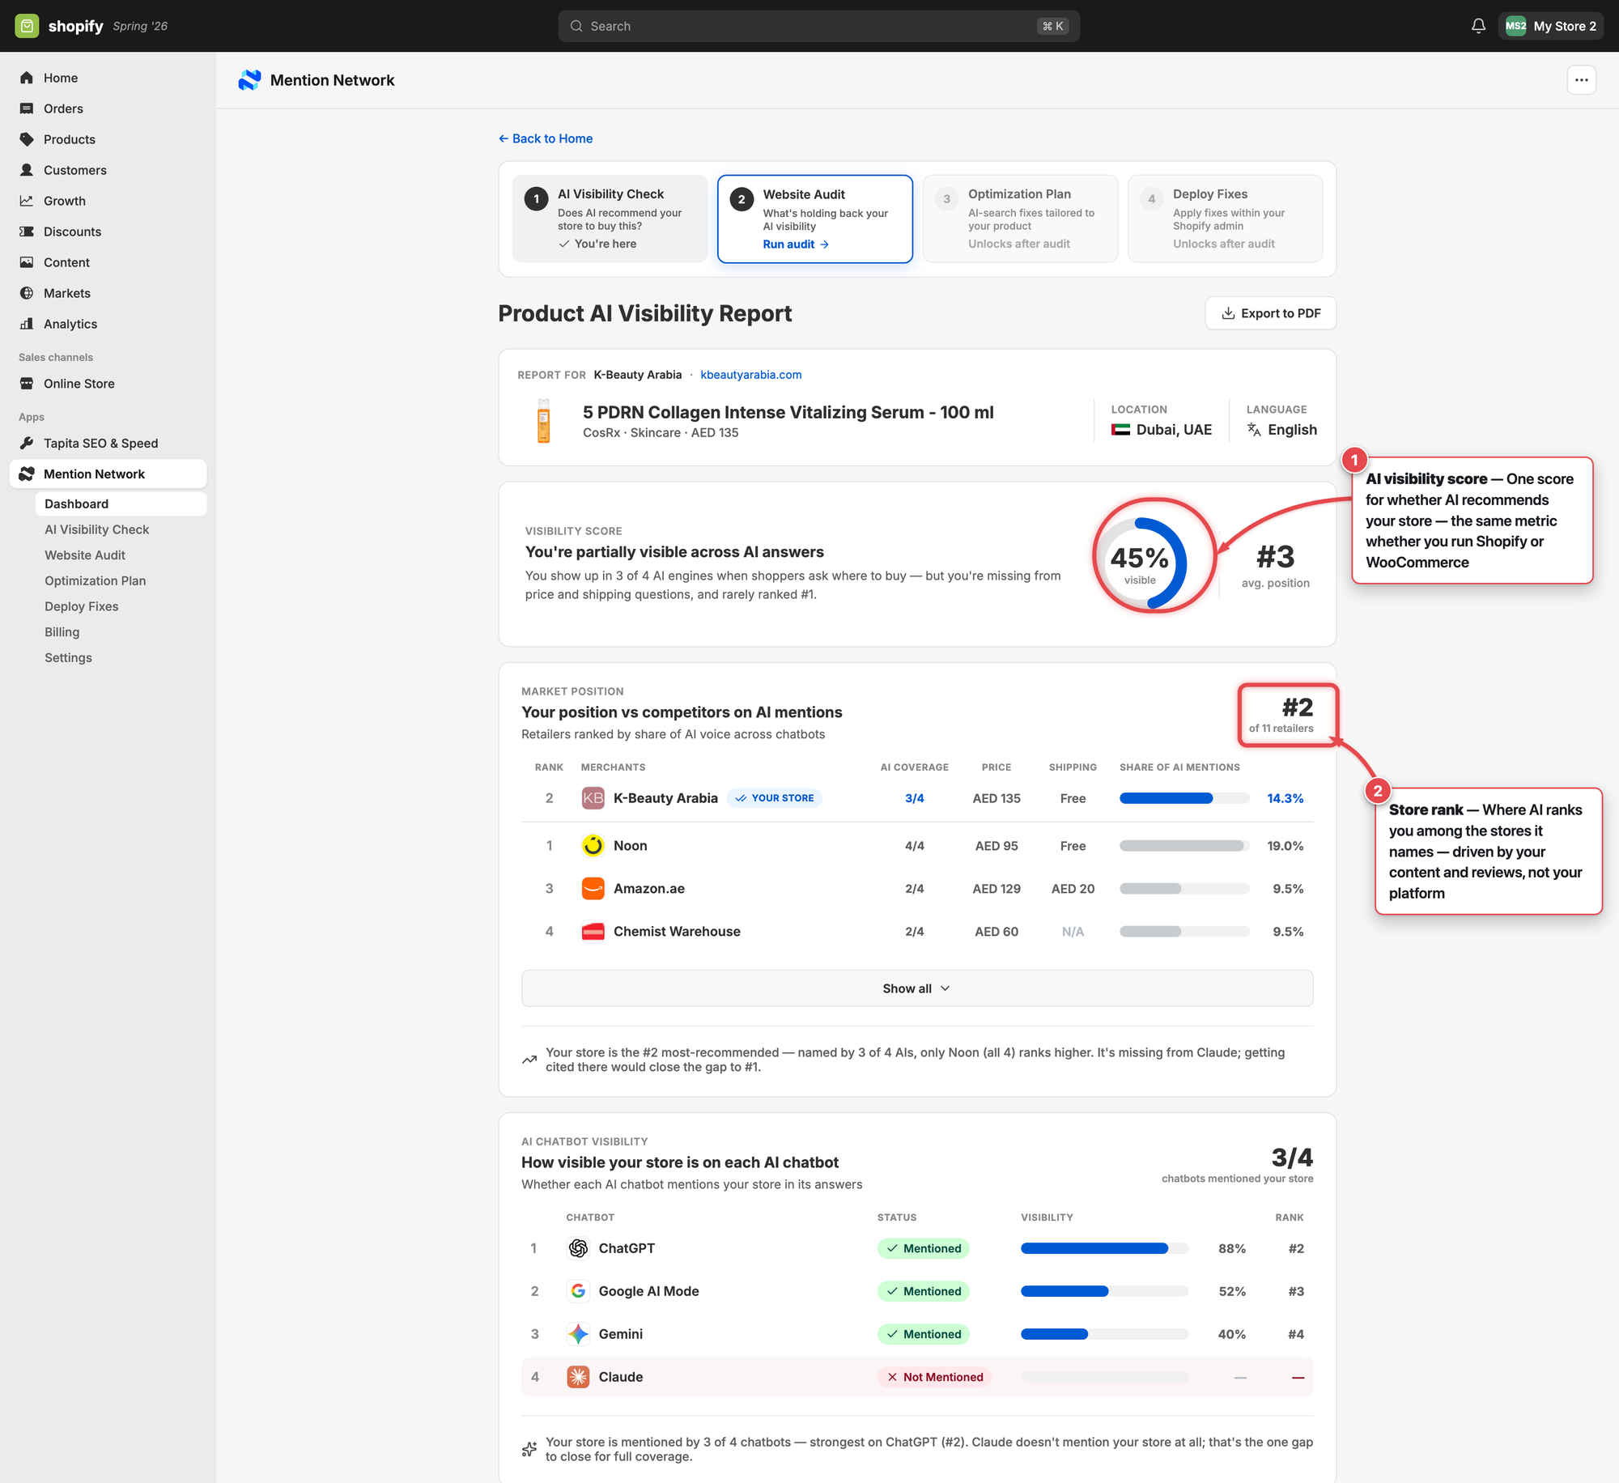Image resolution: width=1619 pixels, height=1483 pixels.
Task: Click Amazon.ae's AED 20 shipping cell
Action: click(1073, 889)
